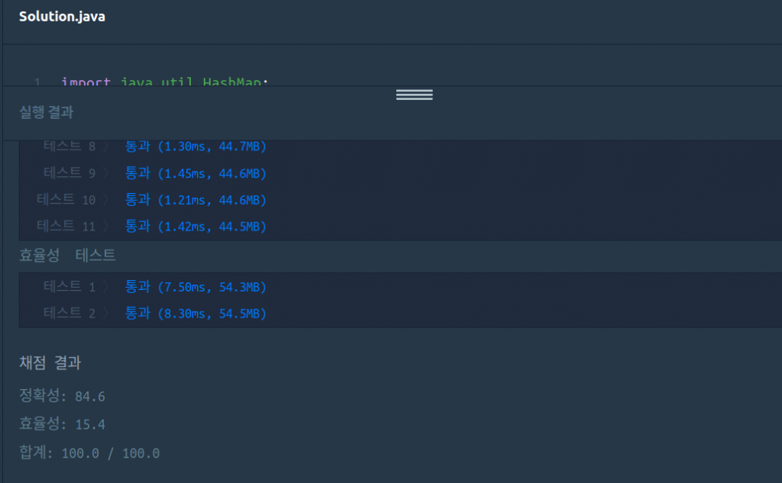Image resolution: width=782 pixels, height=483 pixels.
Task: Click the 효율성 테스트 section heading
Action: coord(67,256)
